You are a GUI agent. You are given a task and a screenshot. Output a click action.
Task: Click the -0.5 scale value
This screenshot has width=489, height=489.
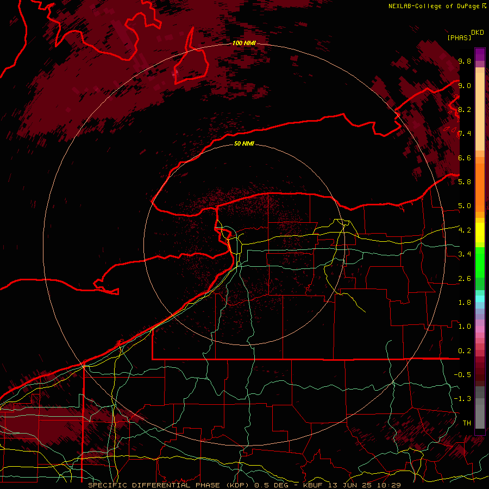coord(462,375)
